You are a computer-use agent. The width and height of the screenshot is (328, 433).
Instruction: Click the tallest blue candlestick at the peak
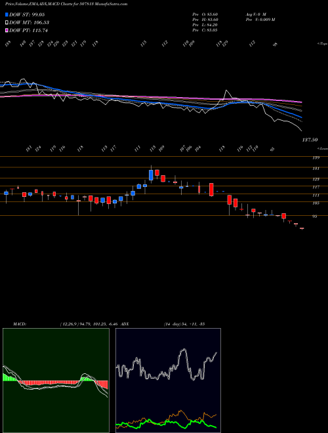(x=151, y=175)
